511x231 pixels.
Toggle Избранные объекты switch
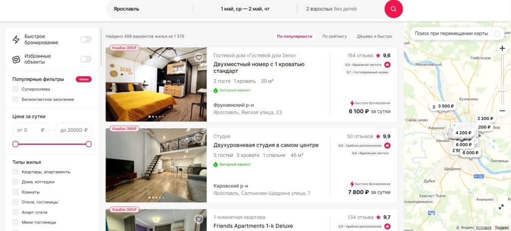(86, 59)
